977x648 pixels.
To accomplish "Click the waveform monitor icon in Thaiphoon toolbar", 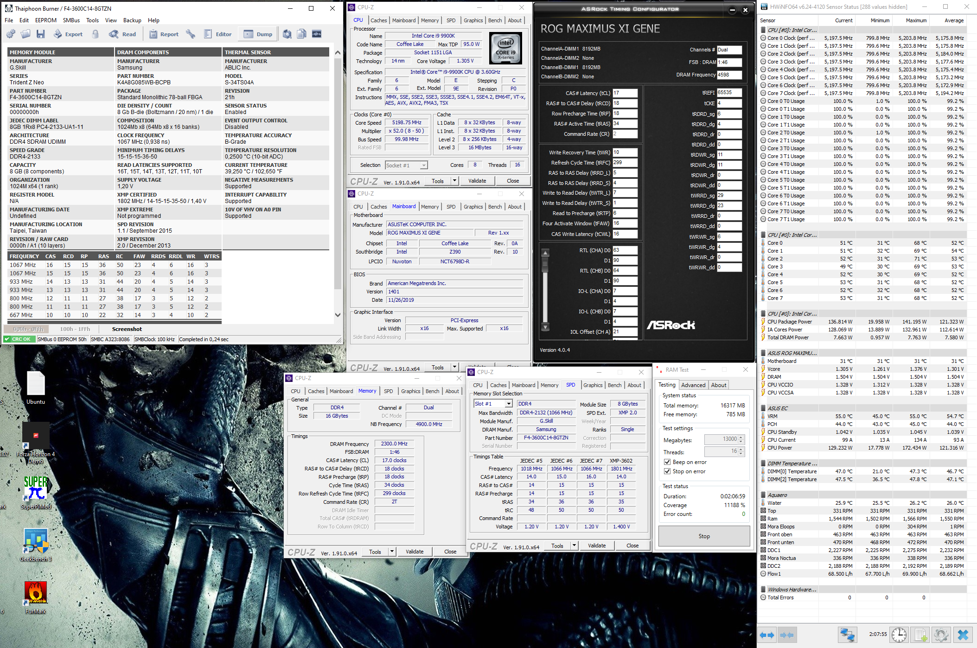I will pyautogui.click(x=317, y=34).
